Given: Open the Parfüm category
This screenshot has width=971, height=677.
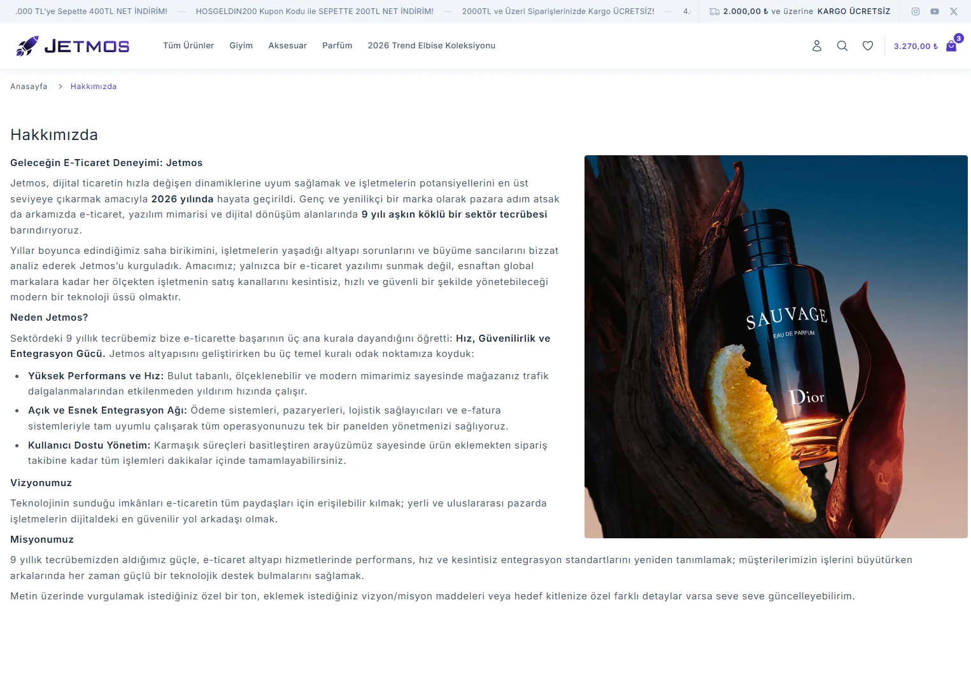Looking at the screenshot, I should tap(337, 46).
